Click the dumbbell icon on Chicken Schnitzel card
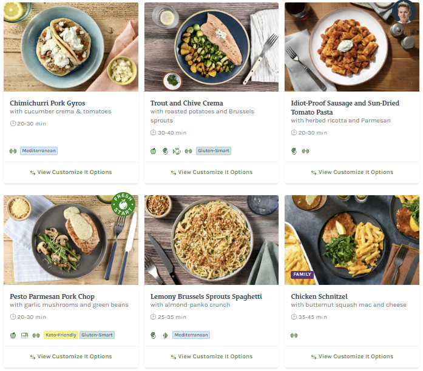This screenshot has height=371, width=423. [294, 335]
